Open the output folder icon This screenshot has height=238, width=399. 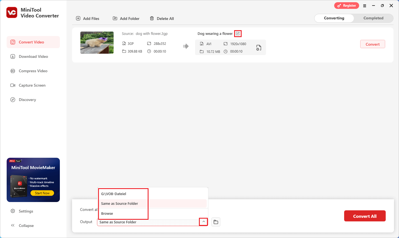tap(216, 222)
